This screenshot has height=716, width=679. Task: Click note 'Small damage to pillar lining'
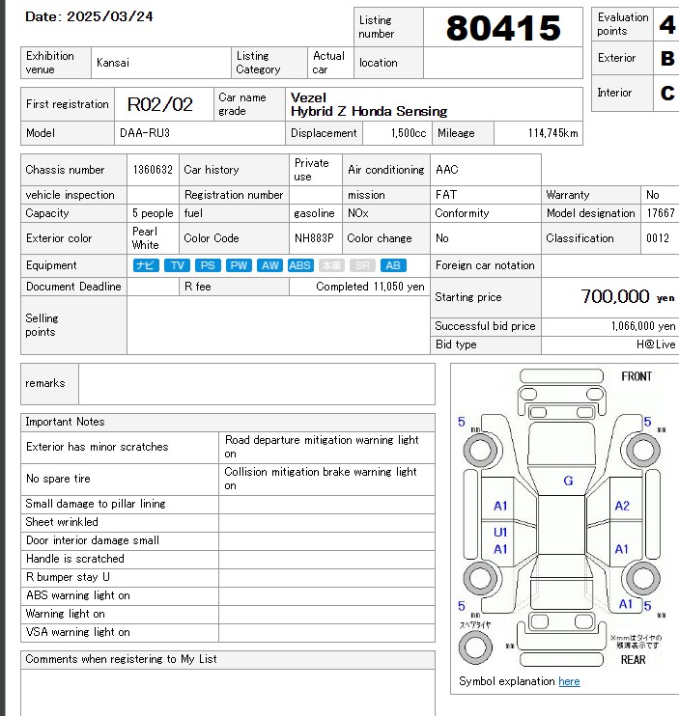96,504
